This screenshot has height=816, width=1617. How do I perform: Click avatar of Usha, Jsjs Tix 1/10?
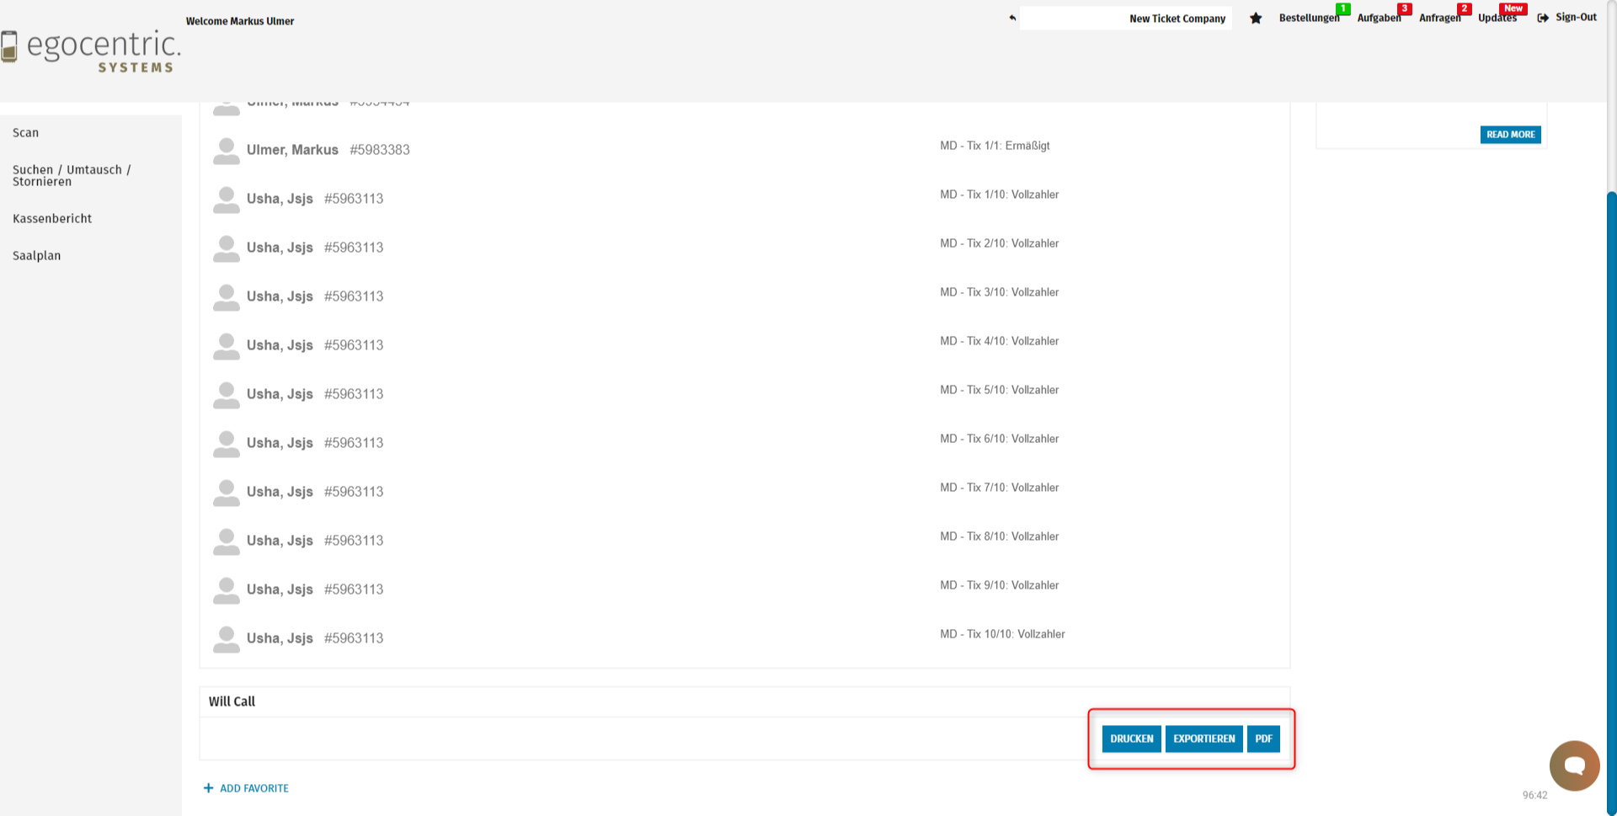point(226,200)
